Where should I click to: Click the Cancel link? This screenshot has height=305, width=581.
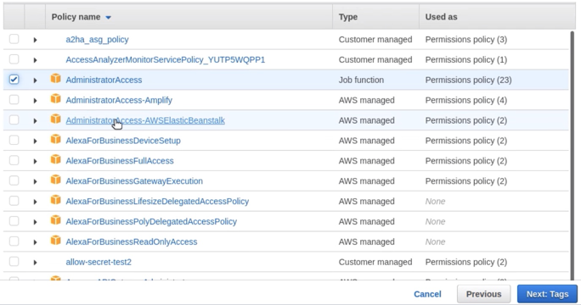427,294
